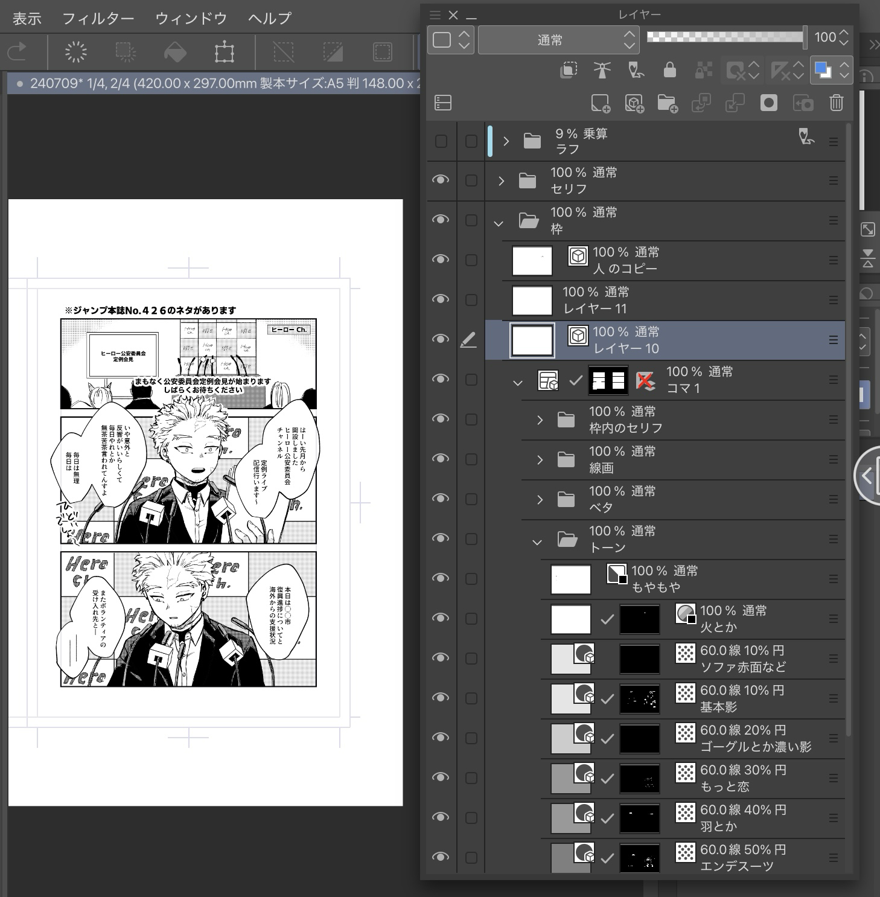Hide the セリフ folder layer
Image resolution: width=880 pixels, height=897 pixels.
coord(441,180)
